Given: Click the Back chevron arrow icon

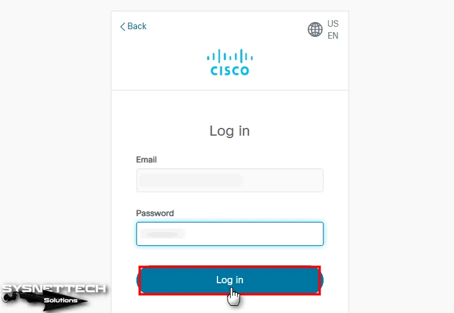Looking at the screenshot, I should 123,27.
